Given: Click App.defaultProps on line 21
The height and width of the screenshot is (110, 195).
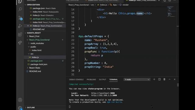Looking at the screenshot, I should click(90, 36).
